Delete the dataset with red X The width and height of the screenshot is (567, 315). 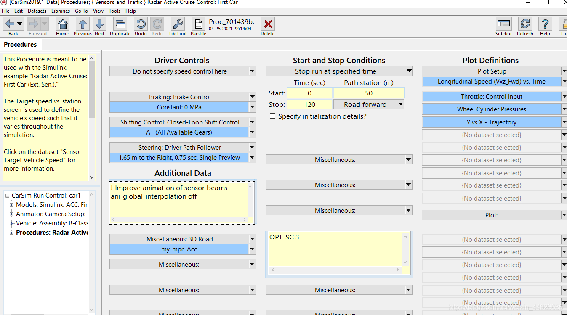[268, 24]
